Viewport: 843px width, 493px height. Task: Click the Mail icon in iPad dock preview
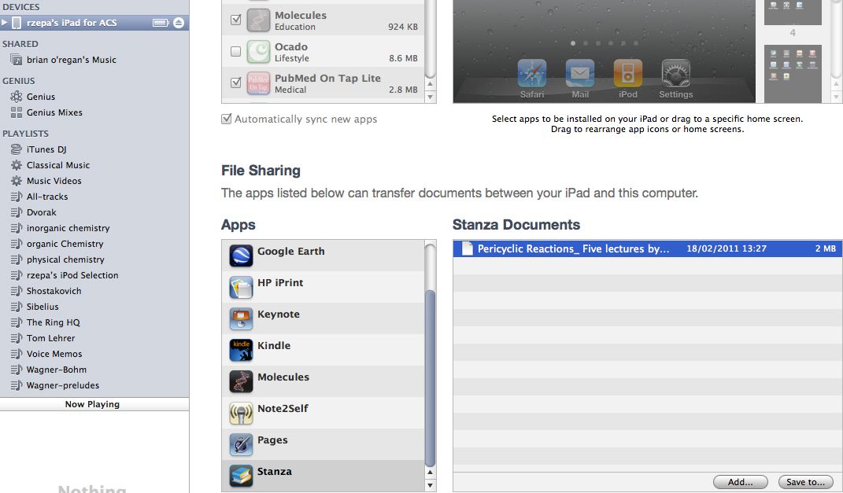tap(580, 75)
